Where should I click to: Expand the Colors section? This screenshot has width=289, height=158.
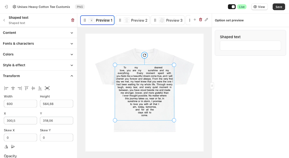38,54
